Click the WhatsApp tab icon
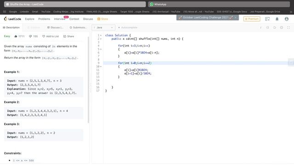Image resolution: width=294 pixels, height=165 pixels. (x=152, y=4)
